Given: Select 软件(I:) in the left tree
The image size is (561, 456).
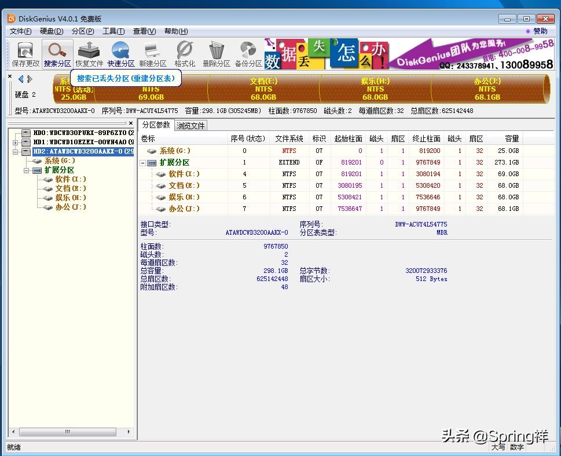Looking at the screenshot, I should pos(71,179).
